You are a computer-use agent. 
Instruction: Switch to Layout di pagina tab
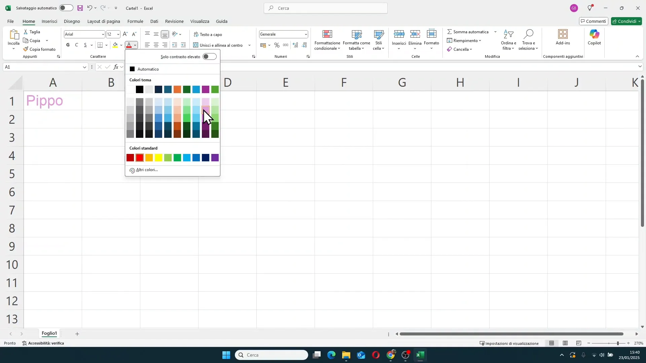point(104,21)
